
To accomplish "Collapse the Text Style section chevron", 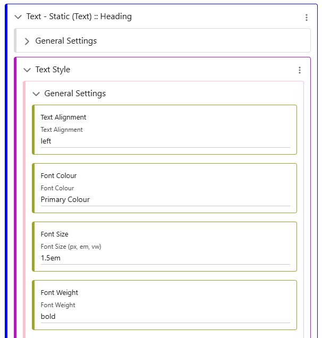I will tap(27, 70).
